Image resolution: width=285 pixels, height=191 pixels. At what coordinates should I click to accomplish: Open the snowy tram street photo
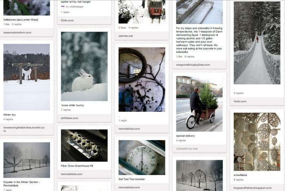142,12
